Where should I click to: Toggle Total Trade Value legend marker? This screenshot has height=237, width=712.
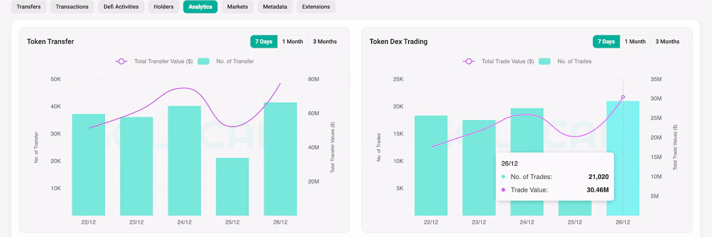click(469, 61)
